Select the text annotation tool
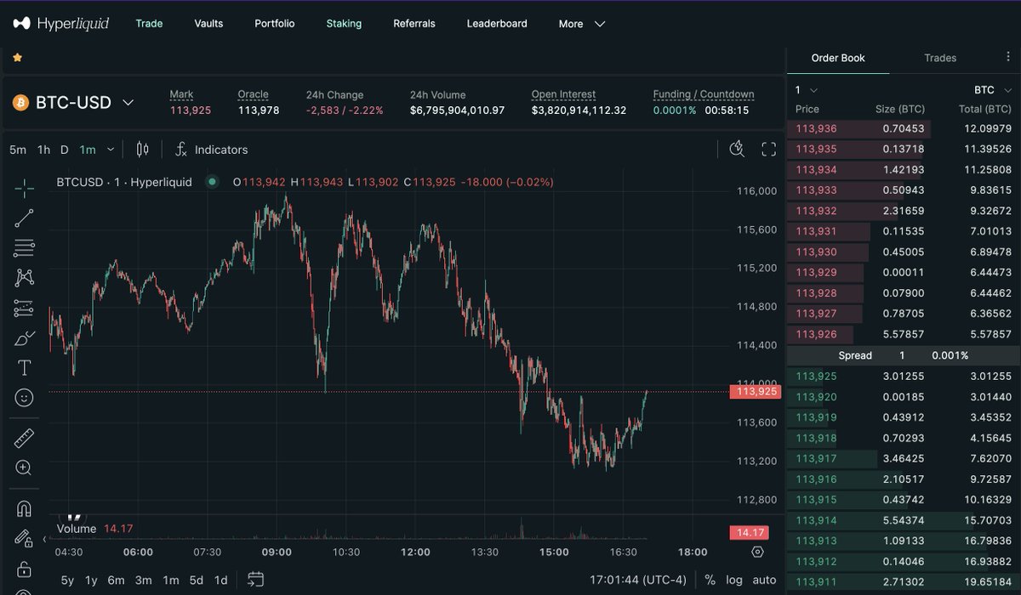The height and width of the screenshot is (595, 1021). click(25, 367)
